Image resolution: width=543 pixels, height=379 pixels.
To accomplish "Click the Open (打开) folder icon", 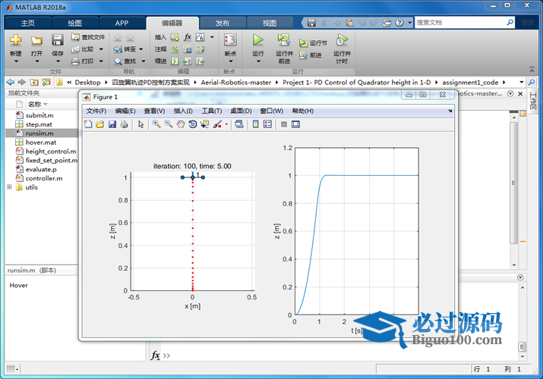I will [x=36, y=41].
